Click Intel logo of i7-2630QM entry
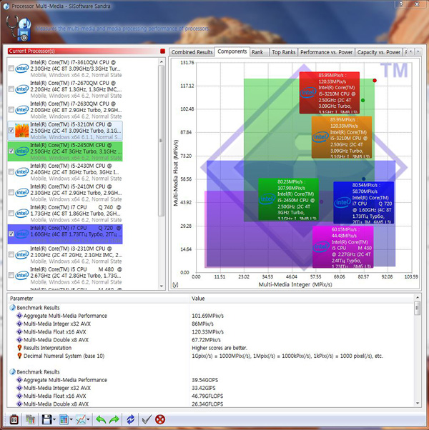 pos(22,110)
